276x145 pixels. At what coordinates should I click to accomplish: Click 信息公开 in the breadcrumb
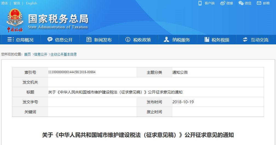tap(41, 54)
